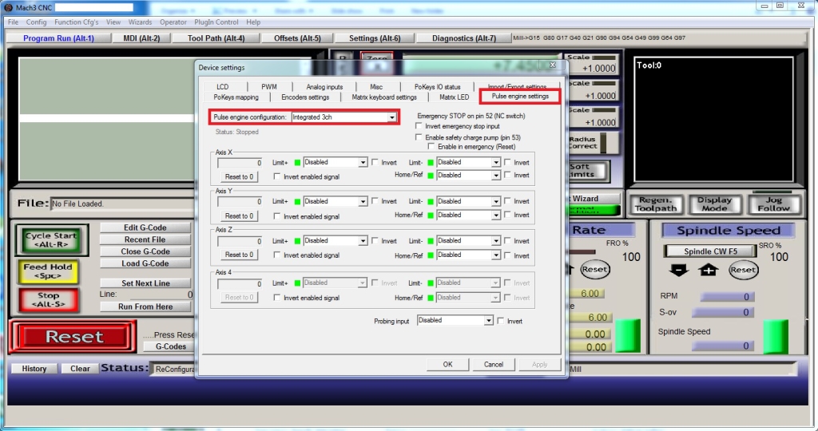This screenshot has height=431, width=818.
Task: Click the spindle speed decrease arrow
Action: click(679, 270)
